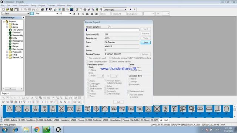Click the Open project folder icon
The width and height of the screenshot is (237, 133).
[x=7, y=10]
